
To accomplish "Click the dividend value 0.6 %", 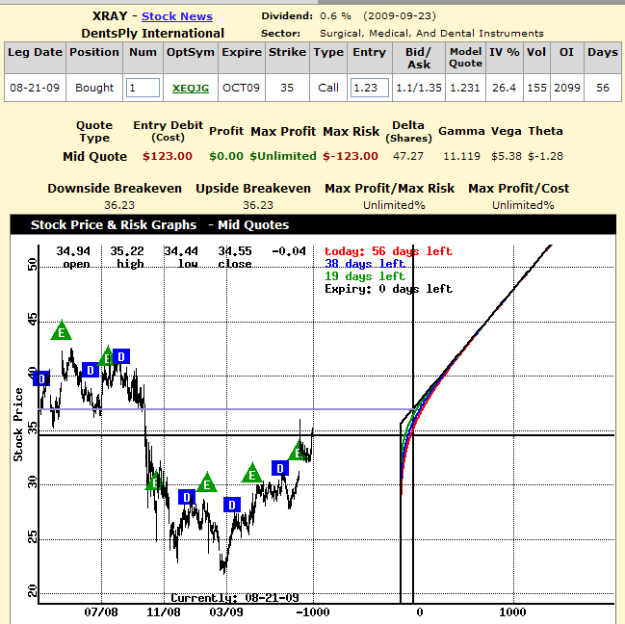I will [x=335, y=16].
